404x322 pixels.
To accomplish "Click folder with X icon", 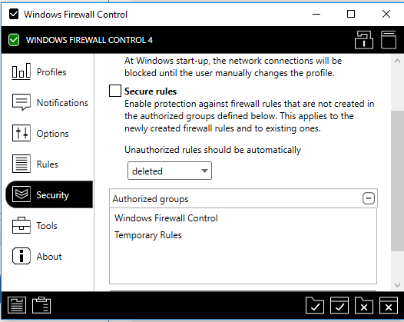I will [364, 305].
